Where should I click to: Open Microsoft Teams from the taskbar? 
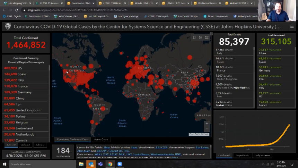pos(100,164)
